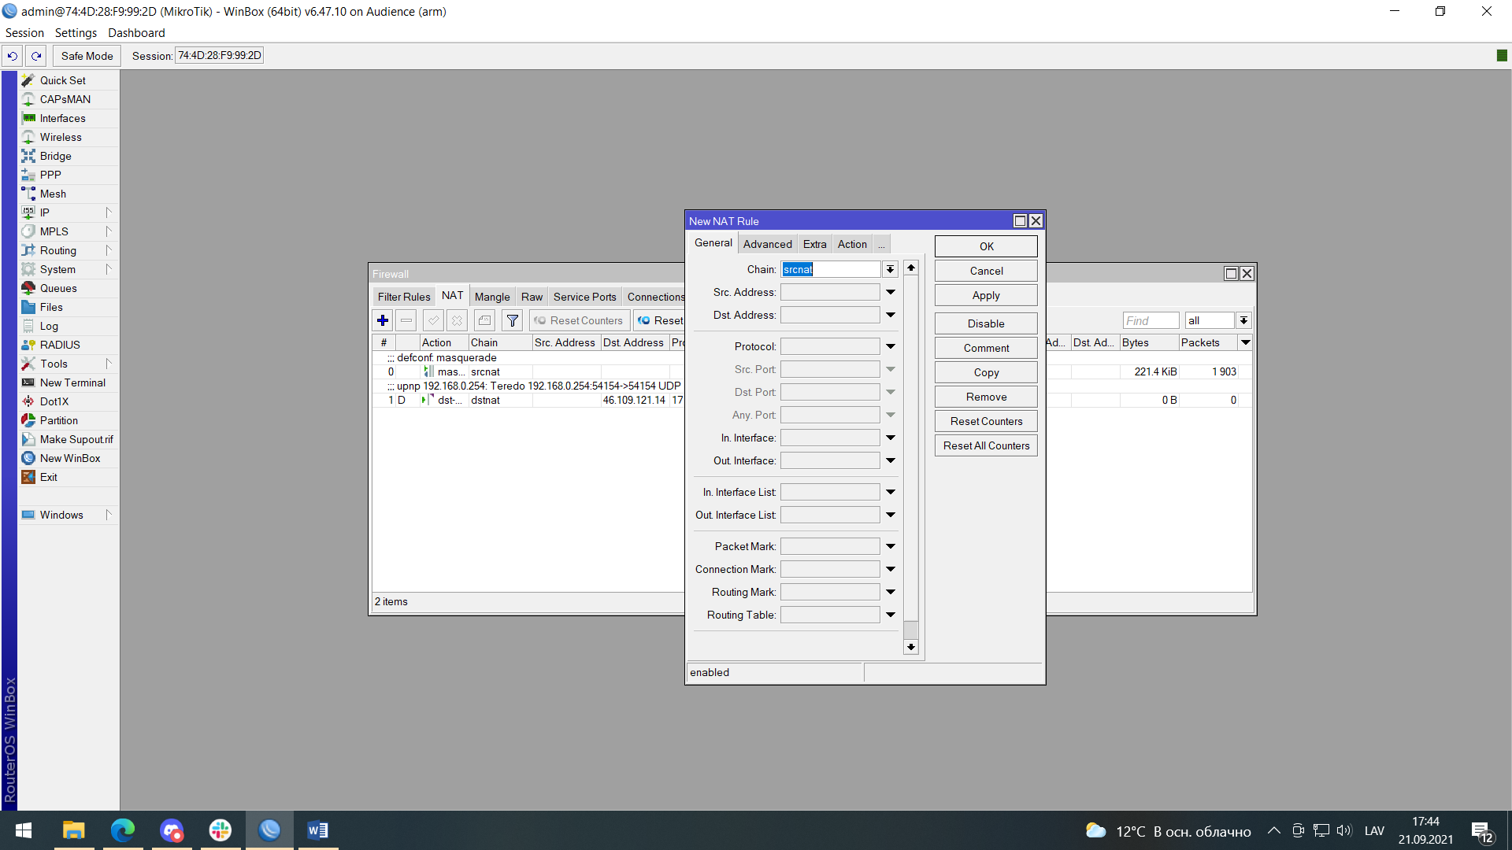Click the Wireless sidebar icon
Viewport: 1512px width, 850px height.
59,137
